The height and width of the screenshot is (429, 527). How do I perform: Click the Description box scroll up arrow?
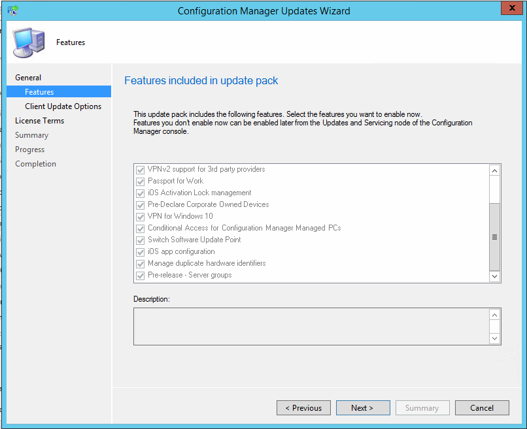[x=494, y=315]
